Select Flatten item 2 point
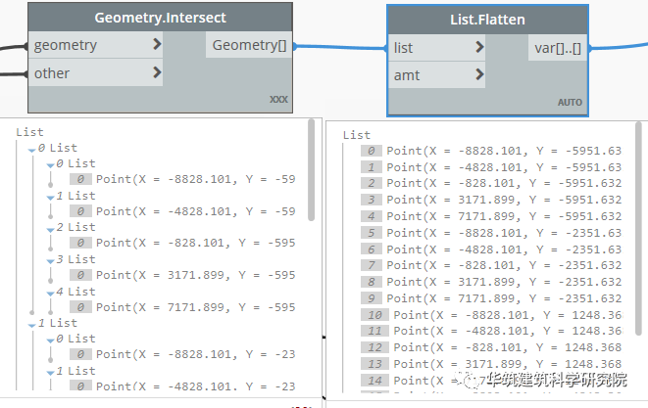 pos(504,183)
